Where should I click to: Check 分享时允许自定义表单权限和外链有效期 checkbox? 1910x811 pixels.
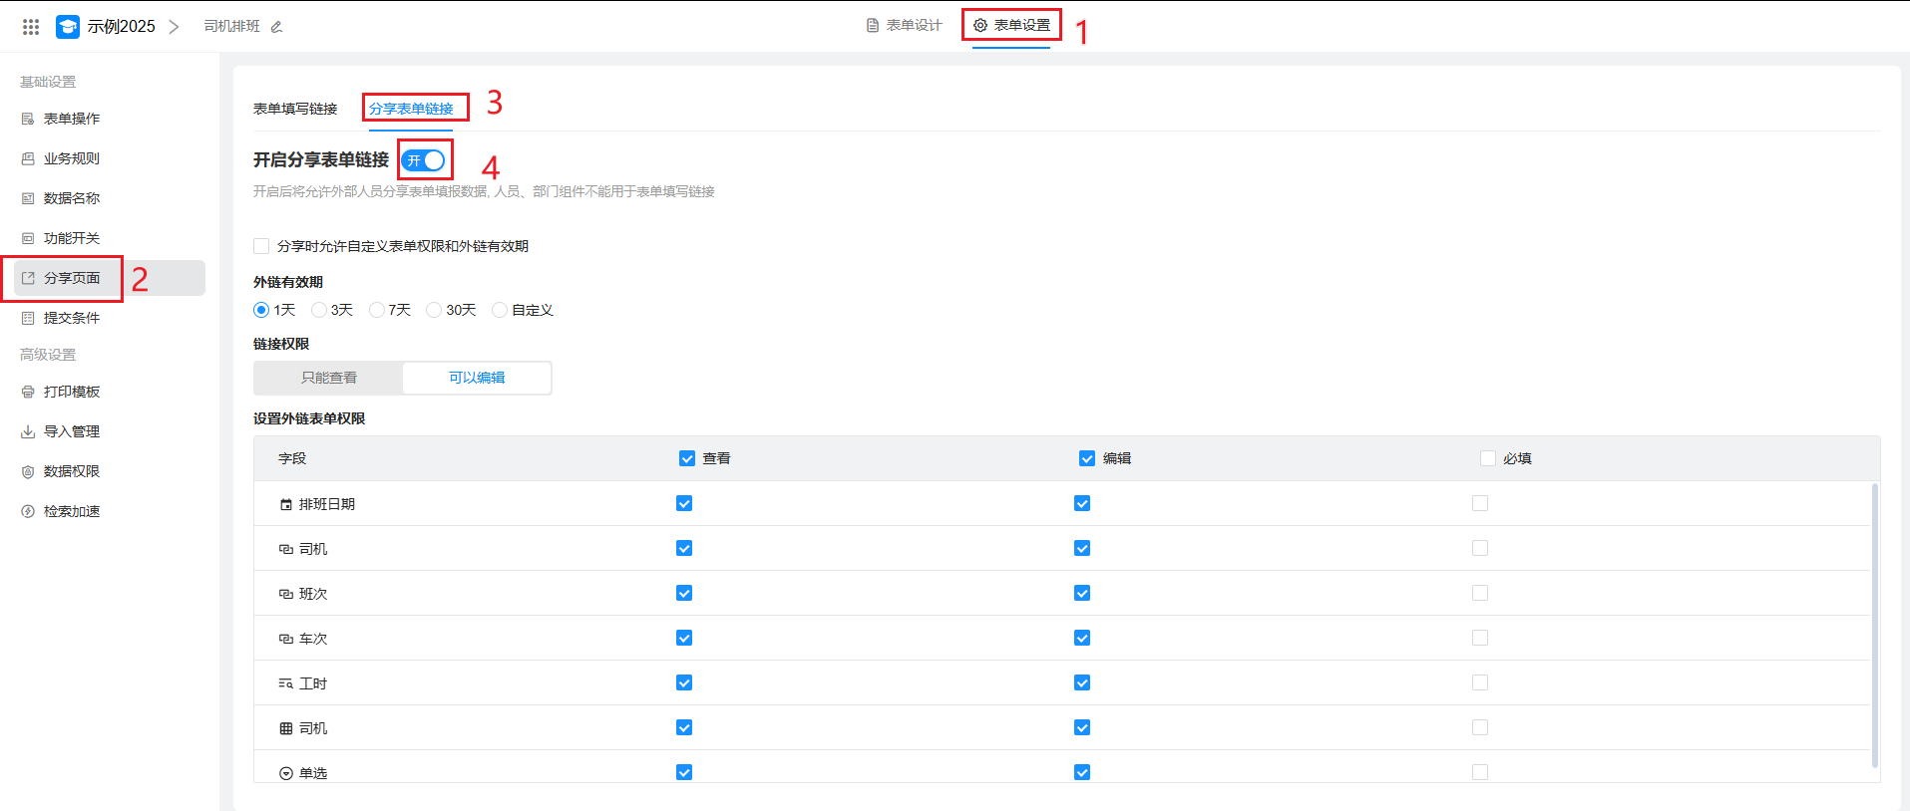click(262, 246)
